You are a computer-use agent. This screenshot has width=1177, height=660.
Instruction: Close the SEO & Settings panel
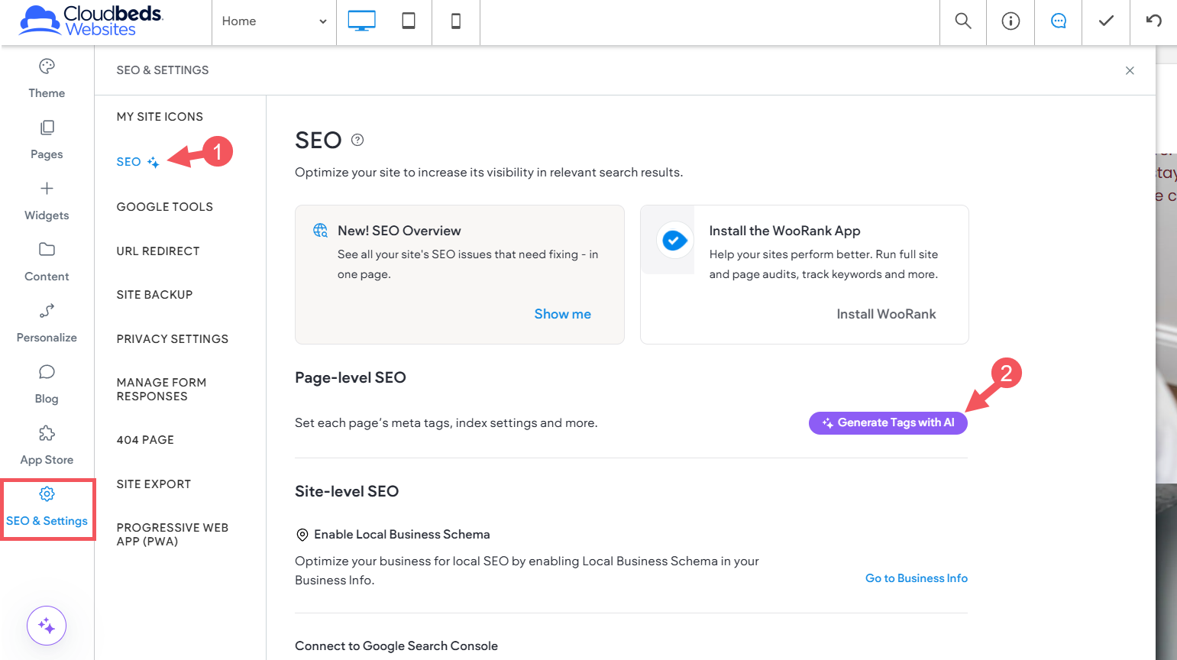1130,70
